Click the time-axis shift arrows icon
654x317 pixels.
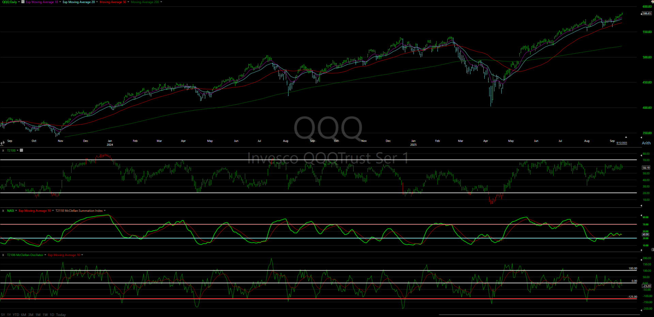2,143
